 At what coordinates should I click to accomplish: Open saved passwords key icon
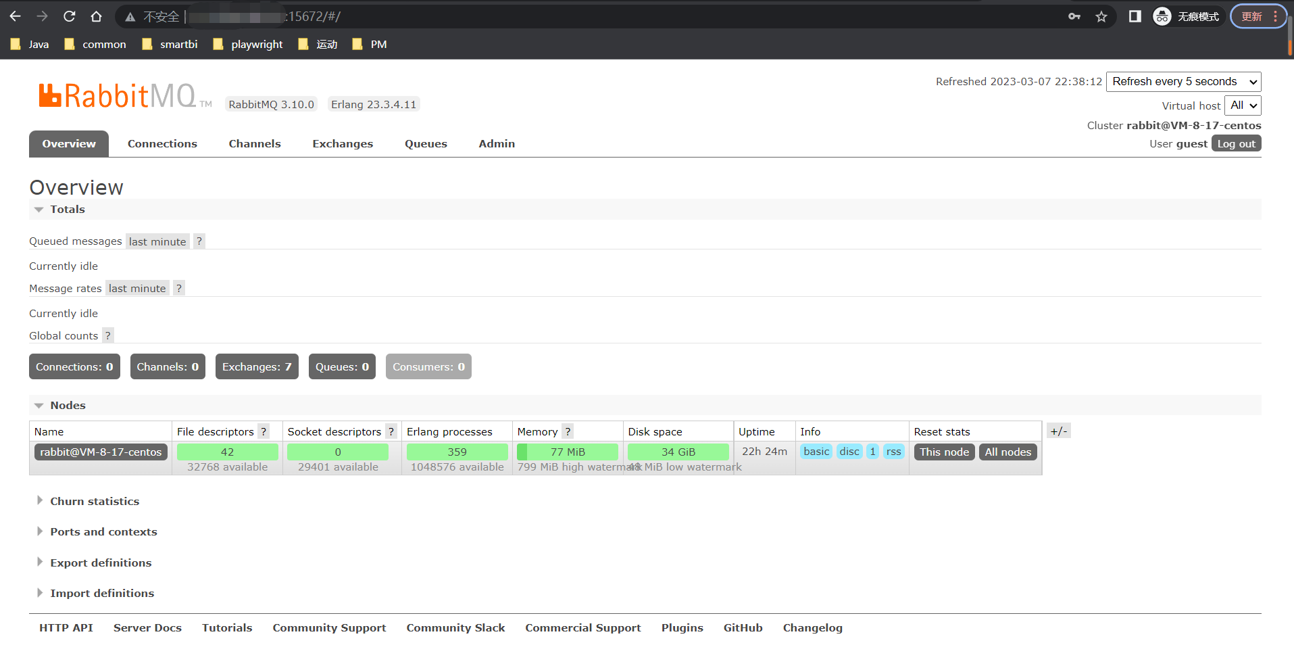pos(1074,16)
